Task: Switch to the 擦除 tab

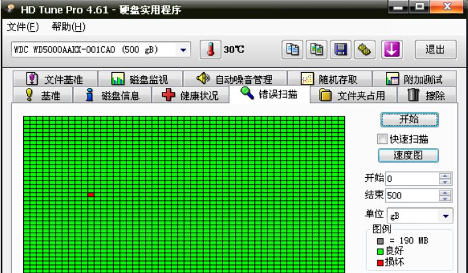Action: [427, 95]
